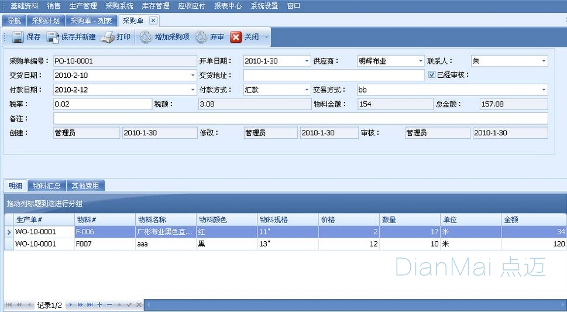This screenshot has height=312, width=567.
Task: Open the 采购系统 menu
Action: click(x=119, y=6)
